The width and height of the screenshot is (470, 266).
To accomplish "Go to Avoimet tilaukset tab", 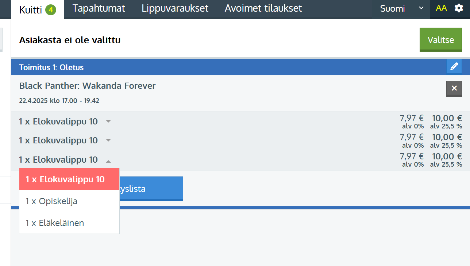I will (x=263, y=8).
